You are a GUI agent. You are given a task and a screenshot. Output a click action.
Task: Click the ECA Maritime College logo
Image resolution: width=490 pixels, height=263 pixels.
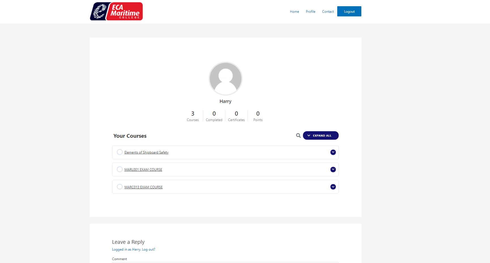(116, 11)
